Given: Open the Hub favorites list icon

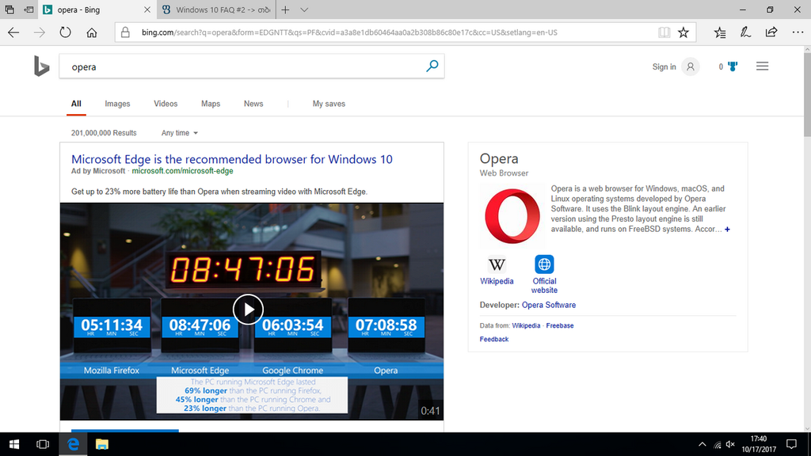Looking at the screenshot, I should (719, 32).
